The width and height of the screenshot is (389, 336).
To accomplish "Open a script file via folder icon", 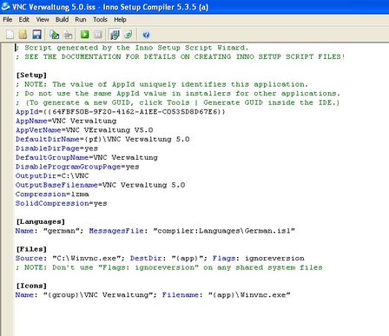I will tap(23, 35).
